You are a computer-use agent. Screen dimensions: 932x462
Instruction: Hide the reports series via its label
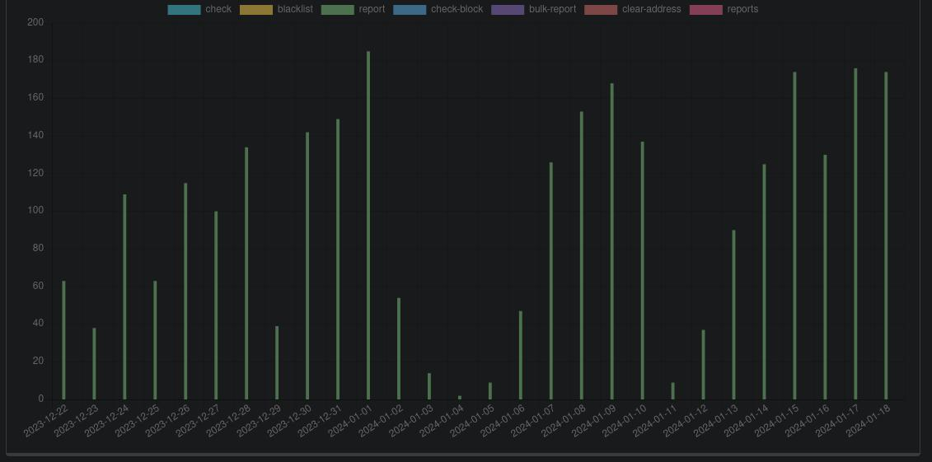point(742,10)
